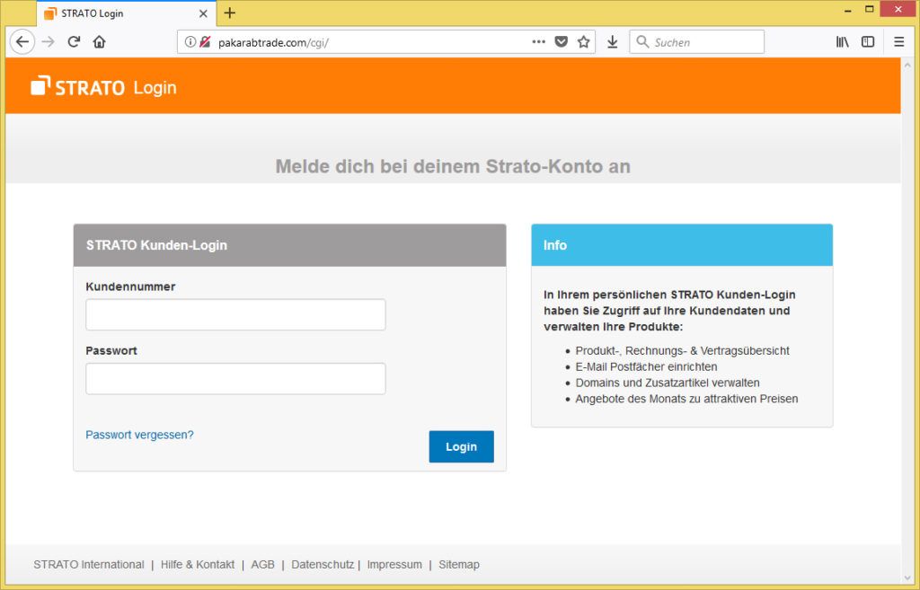The height and width of the screenshot is (590, 920).
Task: Click the 'Login' text in orange header
Action: pyautogui.click(x=155, y=88)
